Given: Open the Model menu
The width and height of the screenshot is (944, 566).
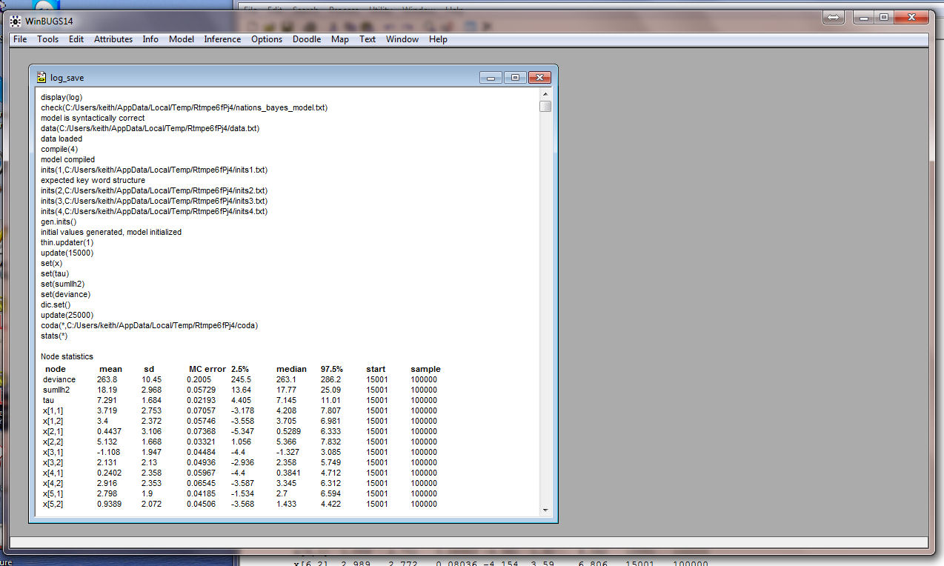Looking at the screenshot, I should point(182,39).
